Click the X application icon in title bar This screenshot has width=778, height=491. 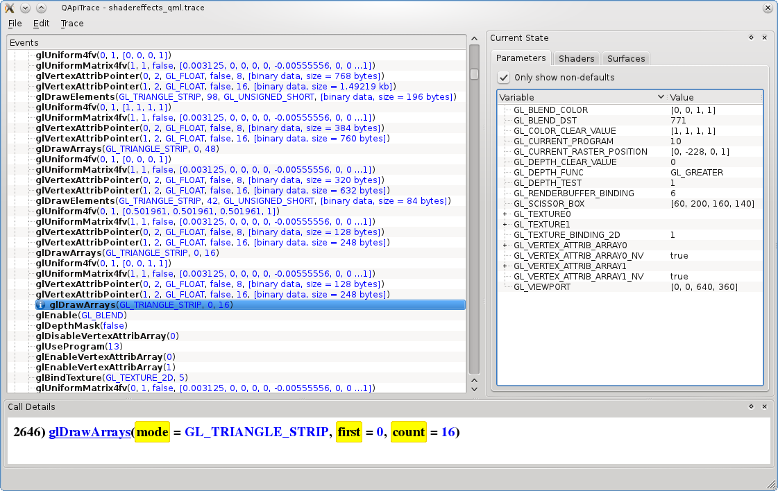click(x=9, y=8)
